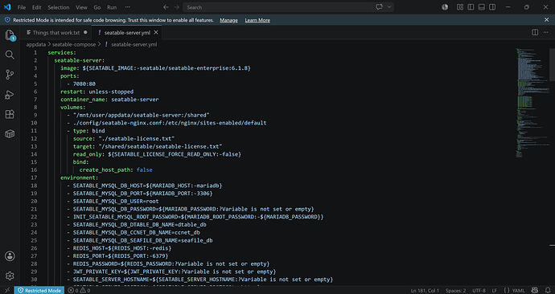Viewport: 555px width, 294px height.
Task: Click 'container_name: seatable-server' line
Action: point(109,100)
